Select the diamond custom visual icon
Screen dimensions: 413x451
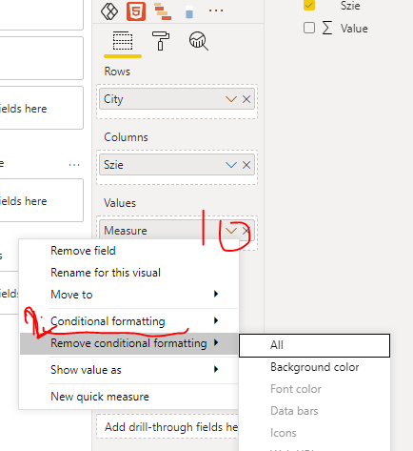[x=109, y=11]
